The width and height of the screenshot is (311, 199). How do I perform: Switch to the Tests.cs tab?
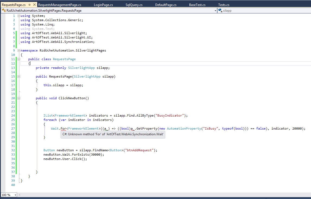click(x=224, y=5)
